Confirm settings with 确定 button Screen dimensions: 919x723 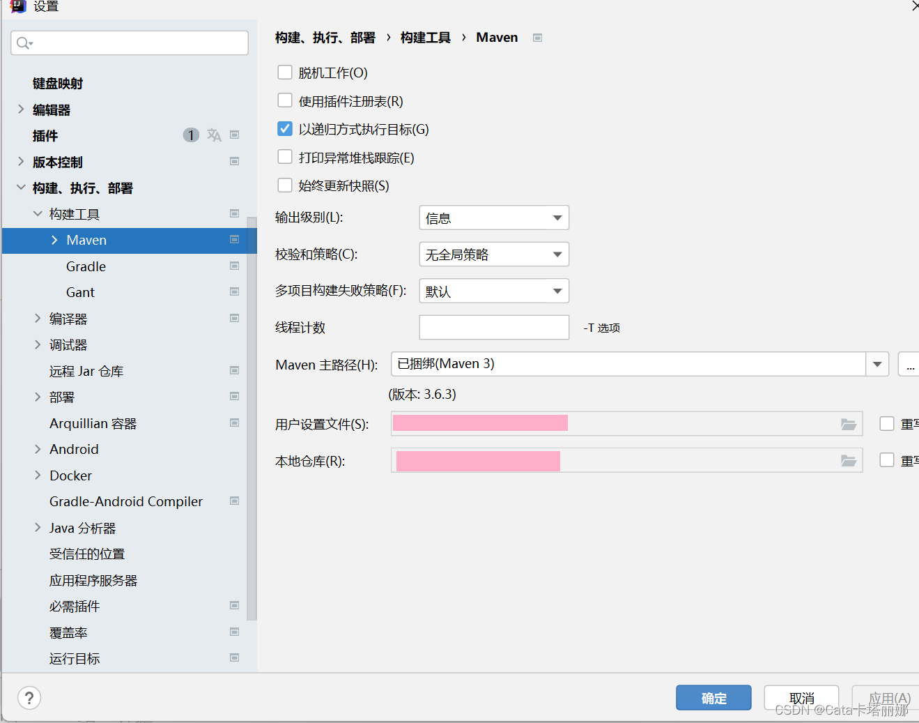click(x=713, y=698)
